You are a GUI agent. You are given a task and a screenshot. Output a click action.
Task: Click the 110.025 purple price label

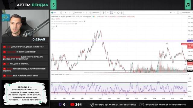(190, 41)
